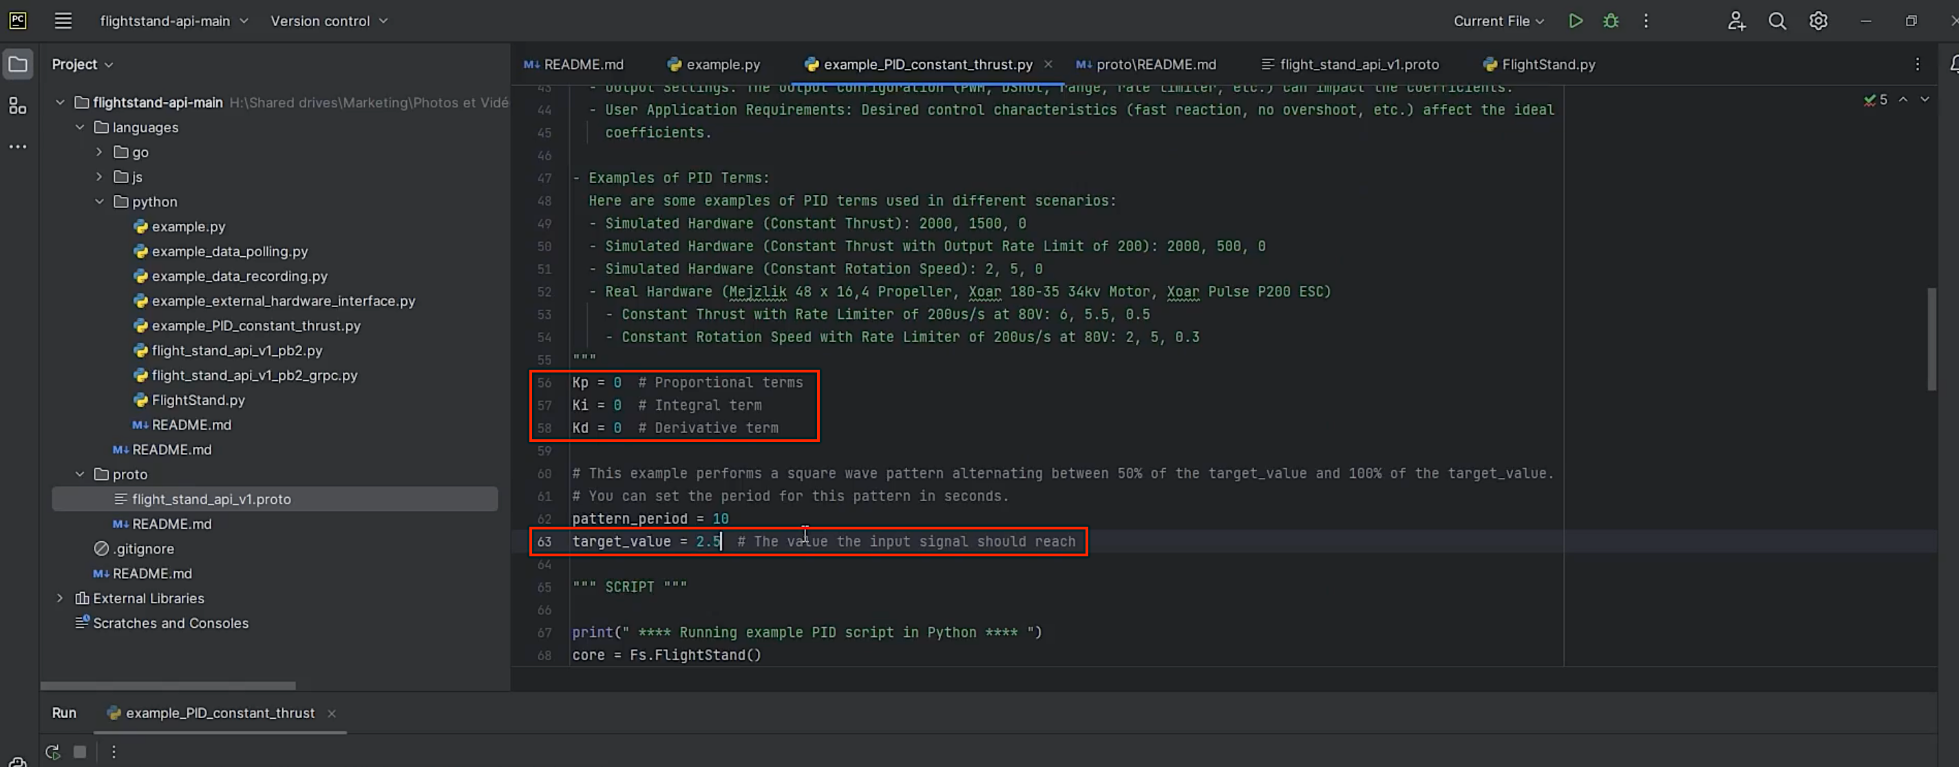Switch to the example.py editor tab
This screenshot has width=1959, height=767.
point(721,65)
